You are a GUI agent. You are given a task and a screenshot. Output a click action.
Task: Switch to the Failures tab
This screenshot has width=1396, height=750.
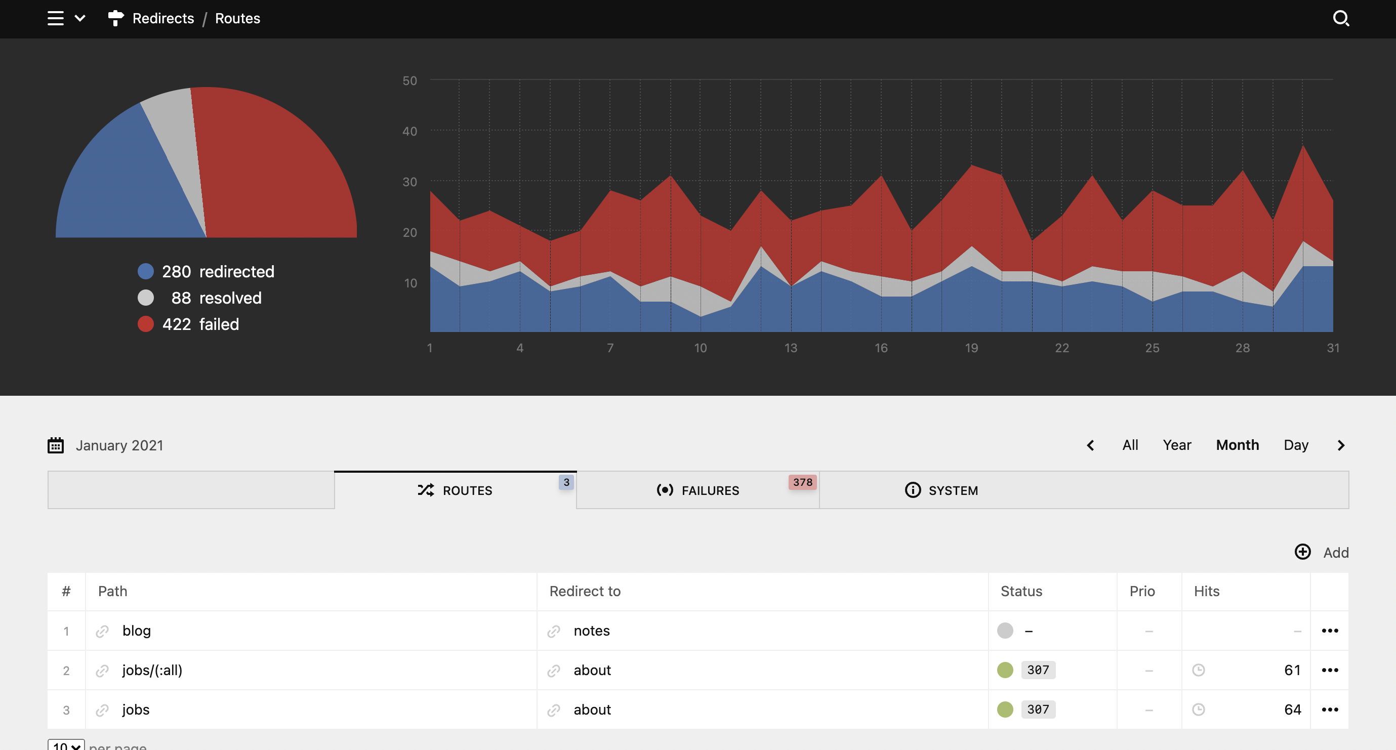coord(697,490)
